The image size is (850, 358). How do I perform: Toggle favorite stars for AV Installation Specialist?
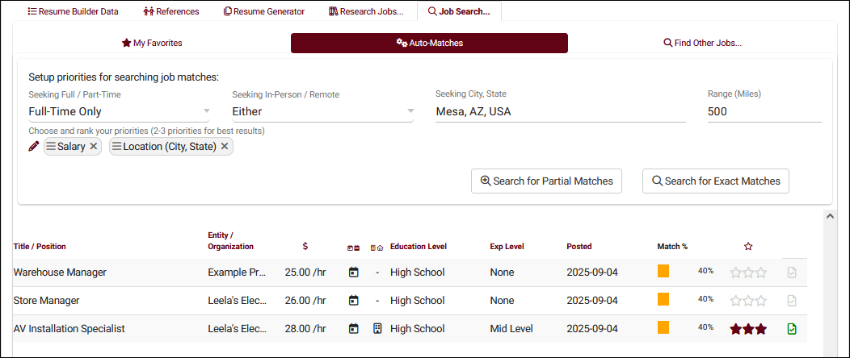pyautogui.click(x=748, y=329)
